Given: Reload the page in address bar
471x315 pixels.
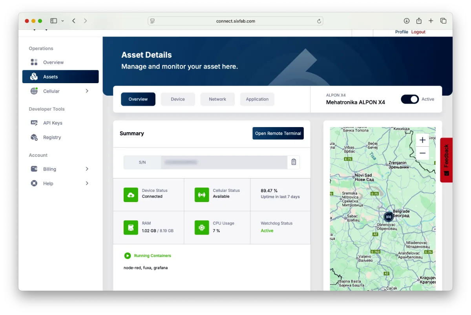Looking at the screenshot, I should pos(319,21).
